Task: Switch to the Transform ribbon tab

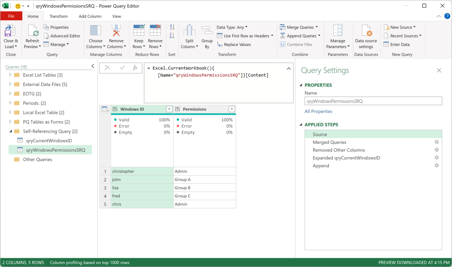Action: click(x=59, y=16)
